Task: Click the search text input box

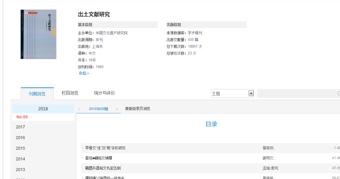Action: 296,93
